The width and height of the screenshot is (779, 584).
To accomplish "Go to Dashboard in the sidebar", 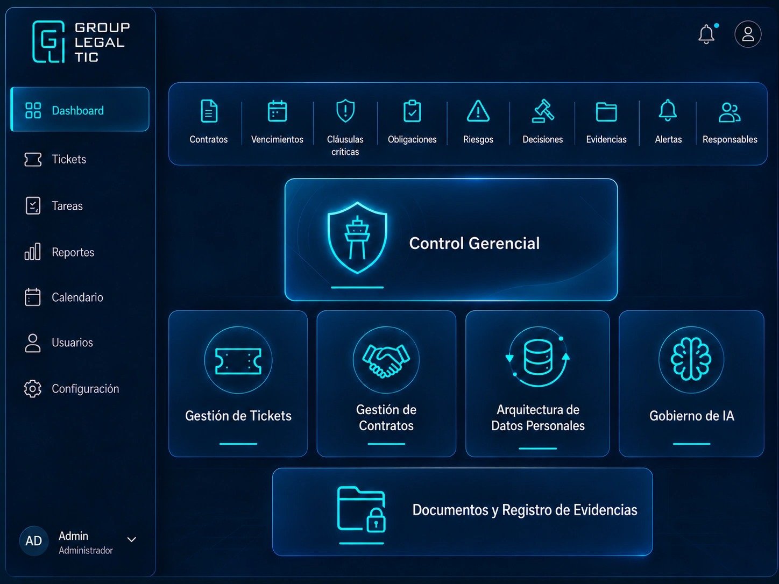I will pyautogui.click(x=80, y=109).
